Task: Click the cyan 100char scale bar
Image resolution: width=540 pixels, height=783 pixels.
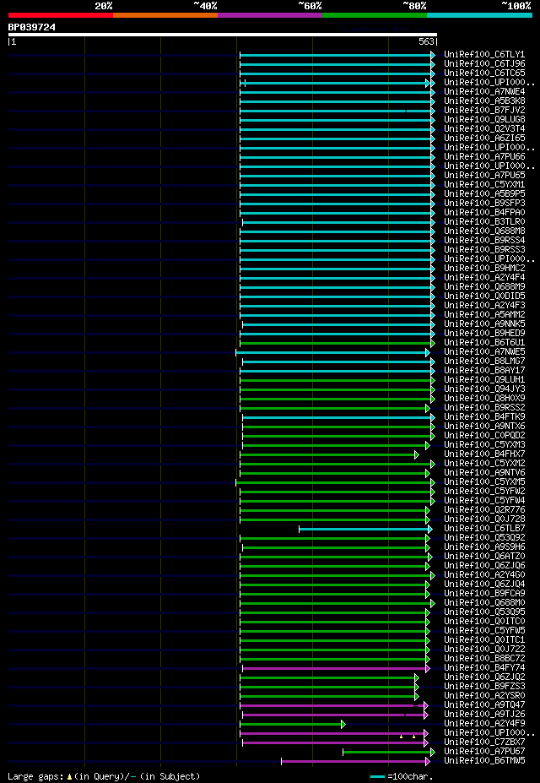Action: [377, 777]
